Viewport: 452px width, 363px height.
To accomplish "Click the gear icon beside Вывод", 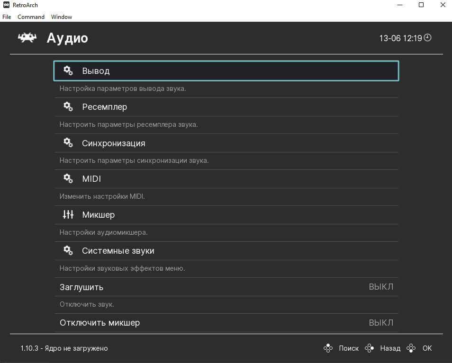I will click(x=68, y=71).
